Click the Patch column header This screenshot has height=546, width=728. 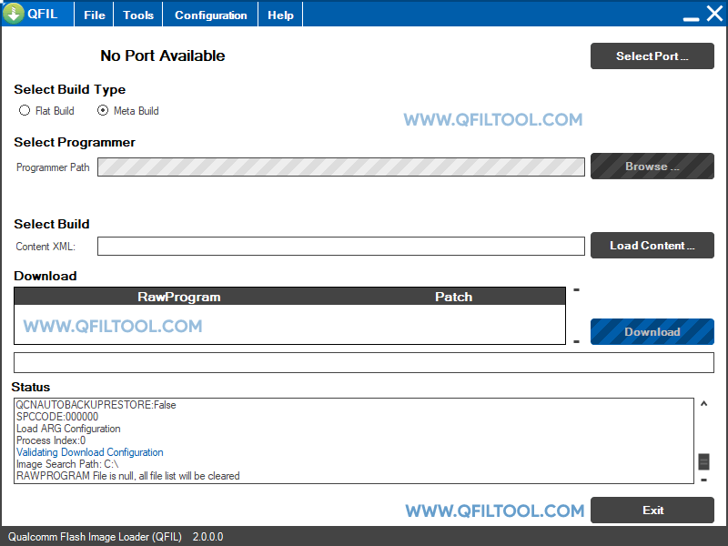(x=453, y=296)
